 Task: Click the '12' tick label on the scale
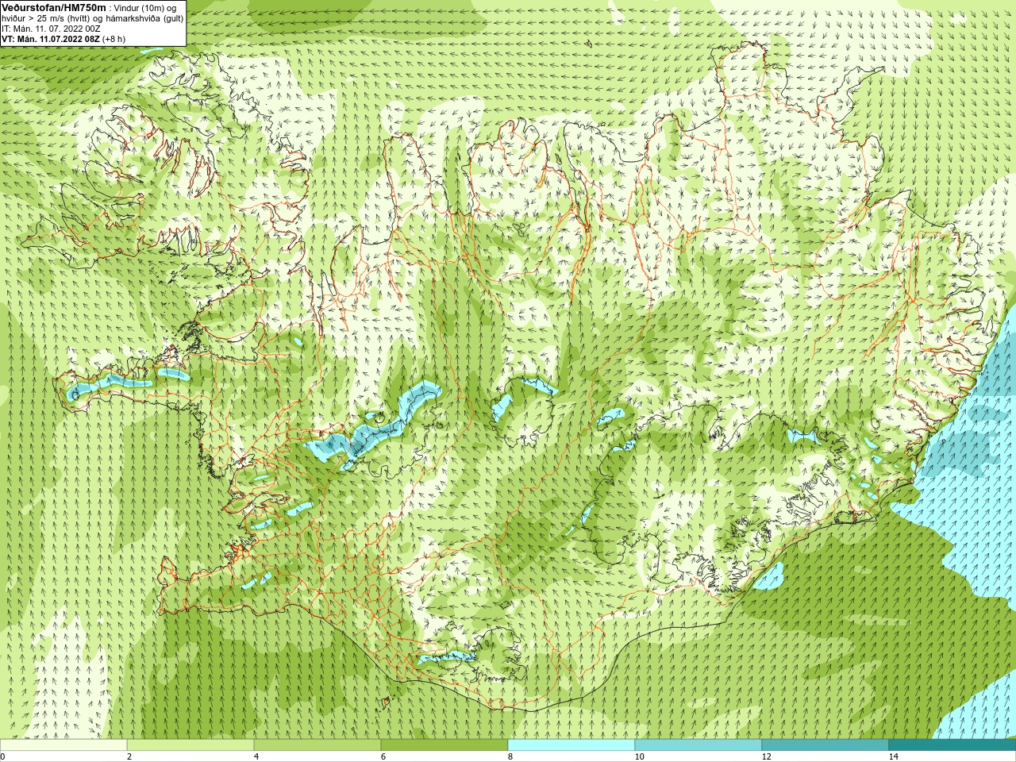(766, 756)
